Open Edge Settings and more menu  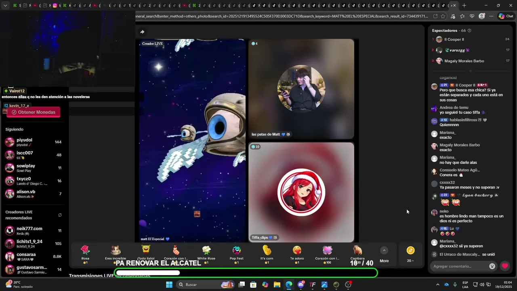(491, 16)
